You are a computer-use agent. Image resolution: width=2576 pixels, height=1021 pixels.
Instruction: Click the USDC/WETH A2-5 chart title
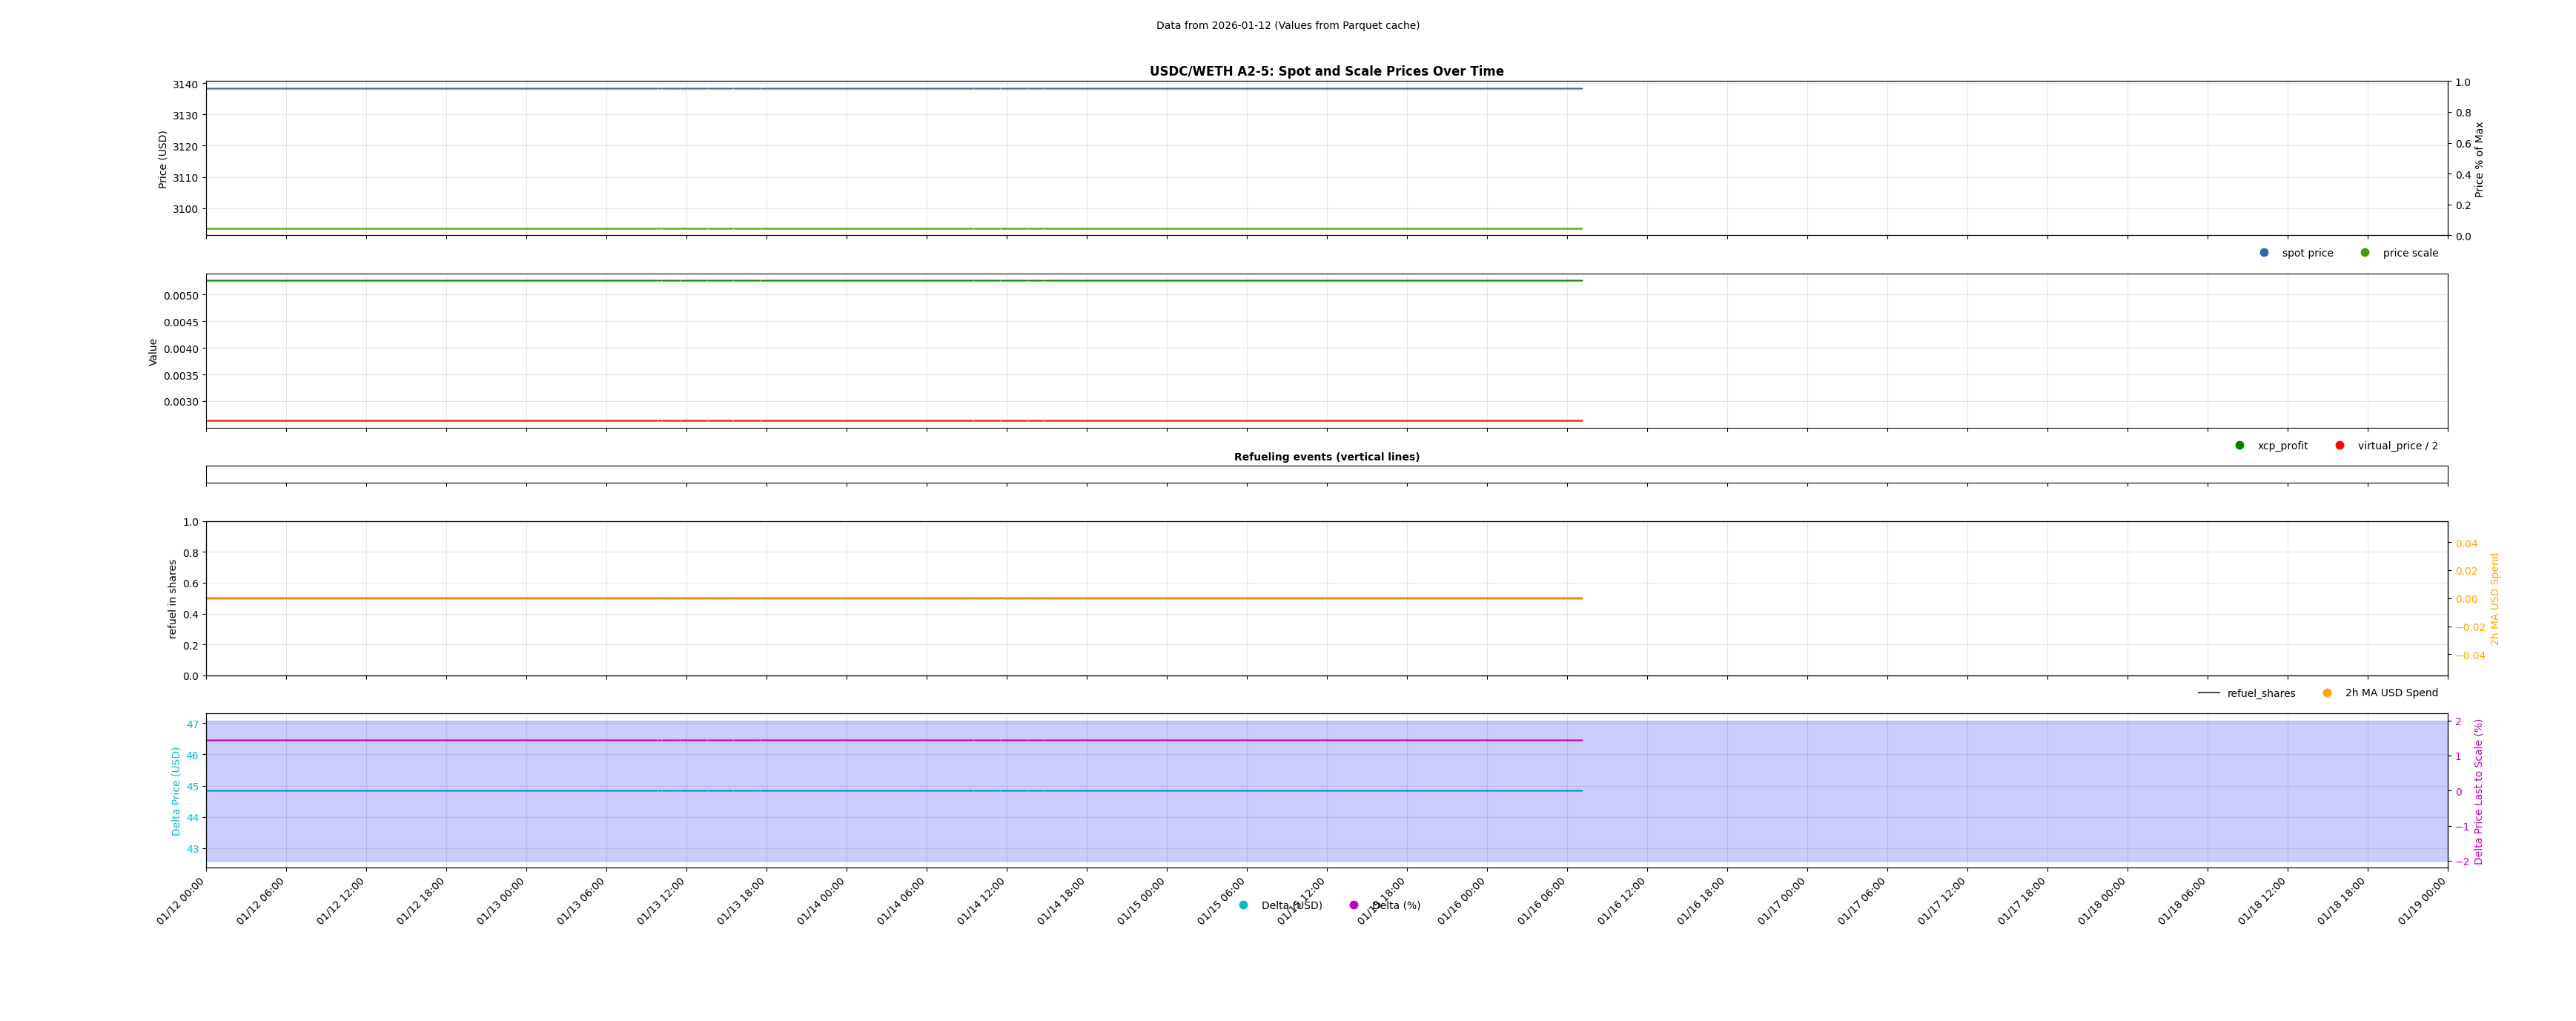click(x=1326, y=72)
